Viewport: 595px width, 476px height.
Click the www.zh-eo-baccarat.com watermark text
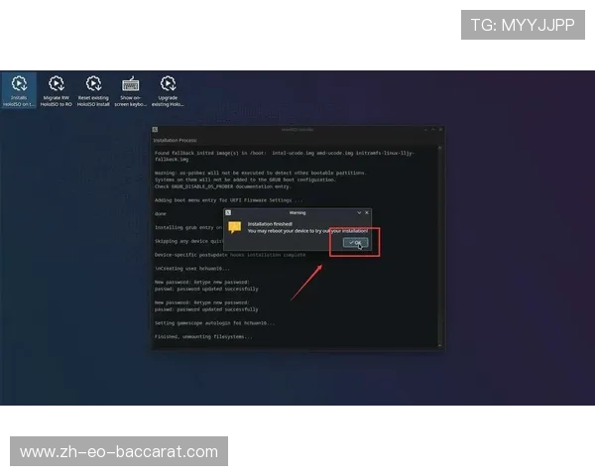[x=119, y=452]
